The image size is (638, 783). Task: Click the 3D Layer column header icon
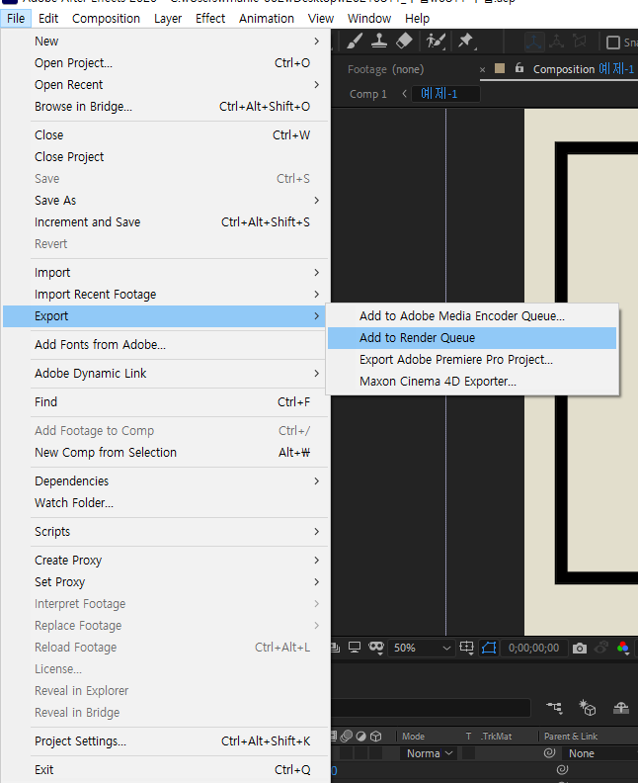[376, 736]
